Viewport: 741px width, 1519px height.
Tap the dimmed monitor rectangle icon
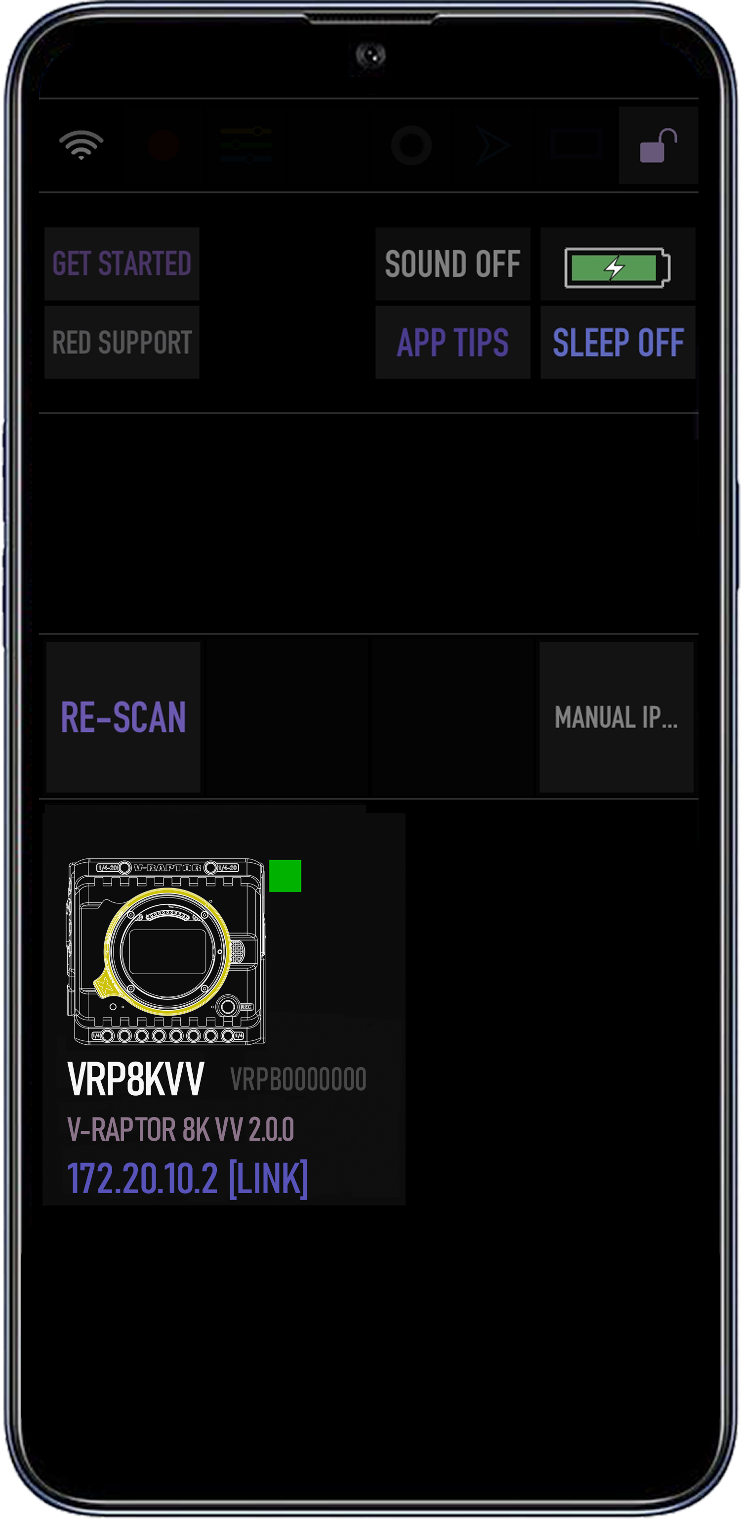[576, 145]
